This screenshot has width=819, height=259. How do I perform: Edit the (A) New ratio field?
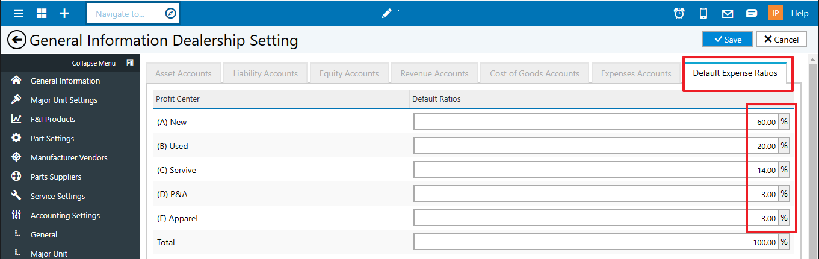coord(596,122)
